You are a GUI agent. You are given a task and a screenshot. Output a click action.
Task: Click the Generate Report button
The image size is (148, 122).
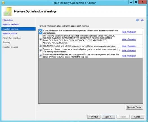tap(134, 107)
